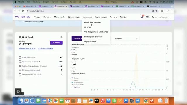Click the install/cast icon in address bar
The height and width of the screenshot is (105, 187).
(153, 11)
